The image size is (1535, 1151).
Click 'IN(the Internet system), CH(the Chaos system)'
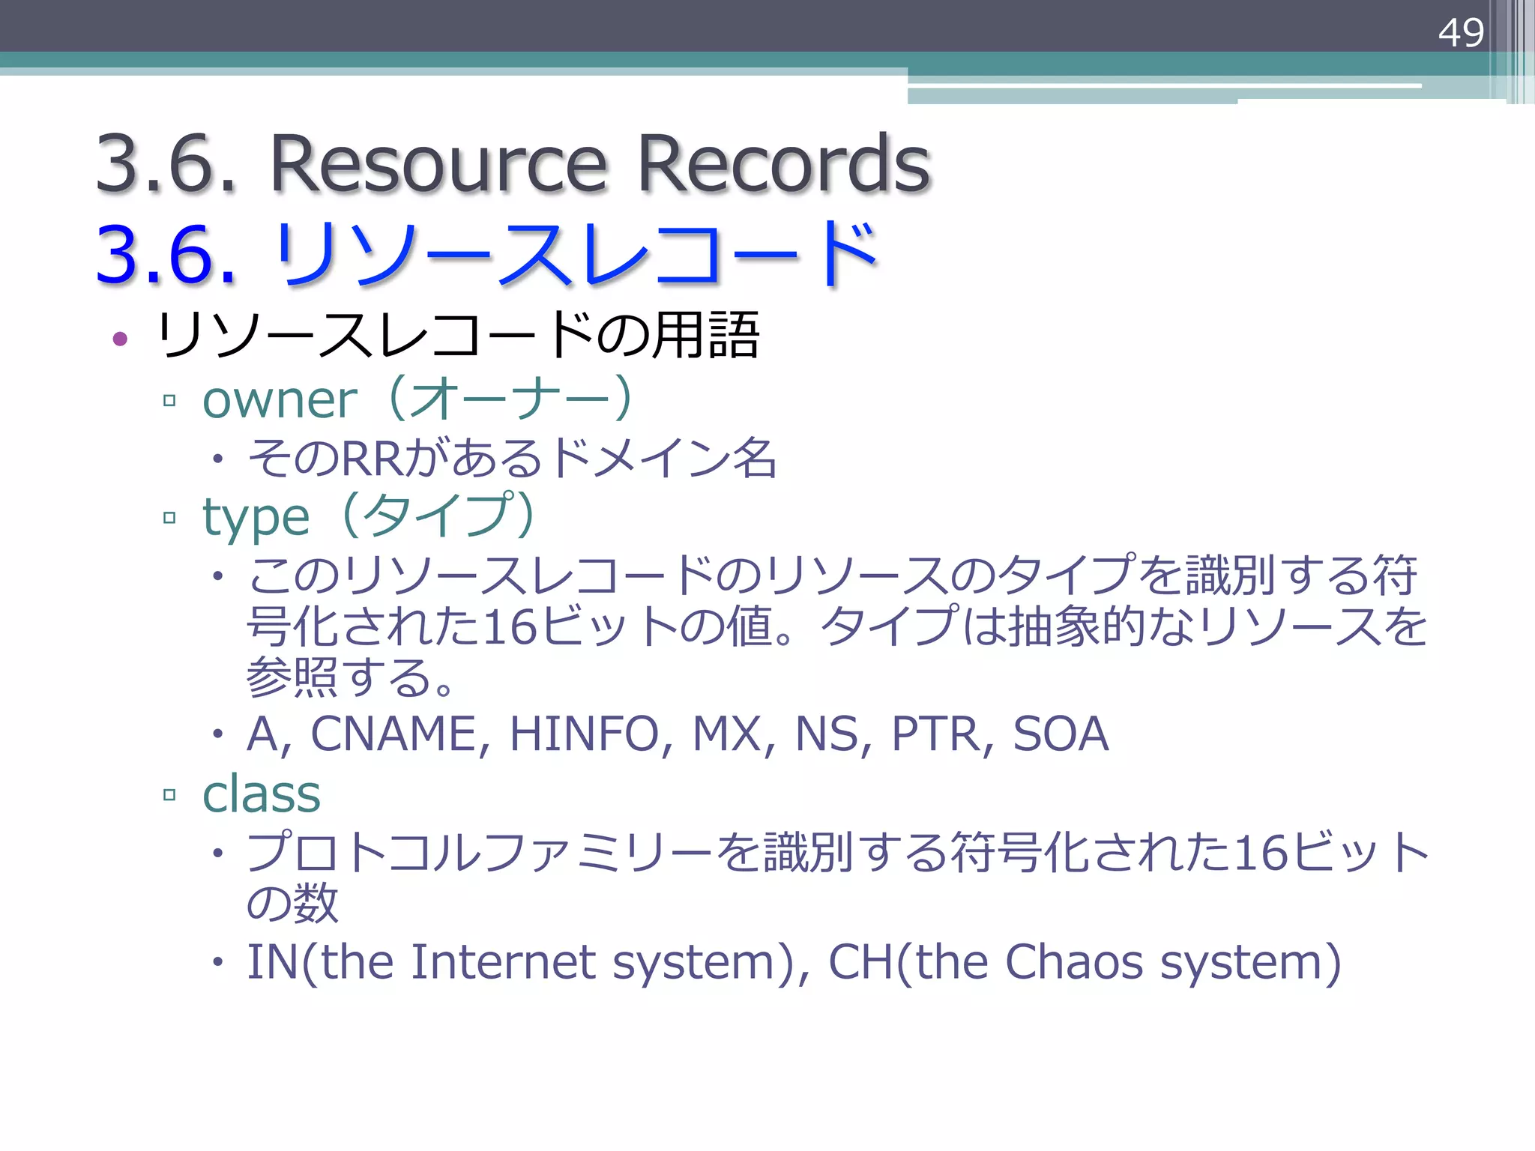point(794,963)
